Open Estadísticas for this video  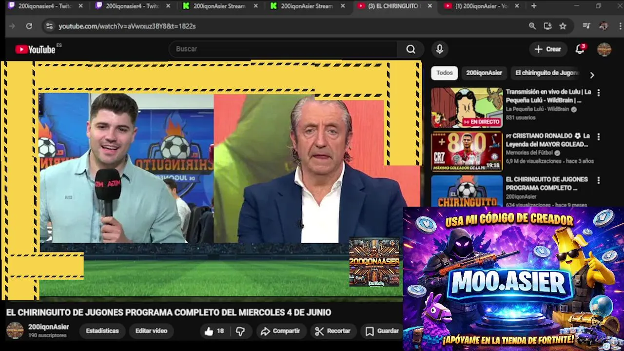pos(102,331)
